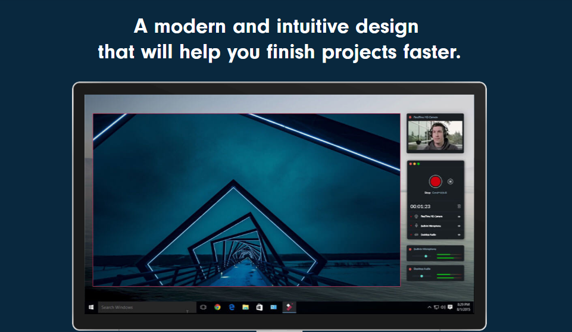Delete the recording with the trash icon

coord(459,206)
